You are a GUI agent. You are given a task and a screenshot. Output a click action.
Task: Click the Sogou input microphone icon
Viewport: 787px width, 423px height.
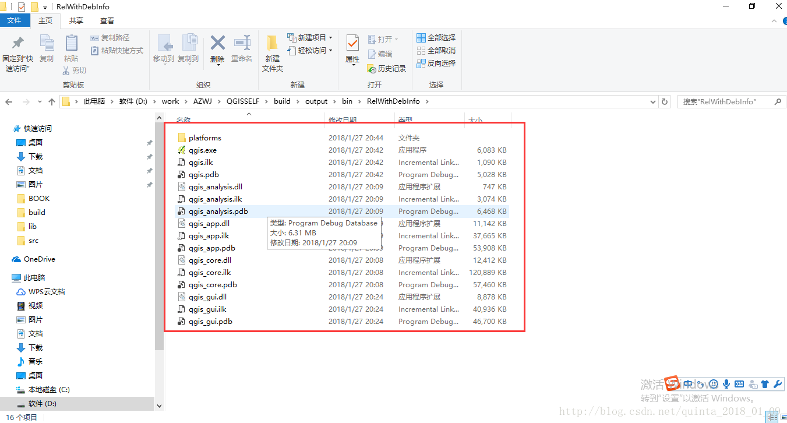click(x=726, y=384)
